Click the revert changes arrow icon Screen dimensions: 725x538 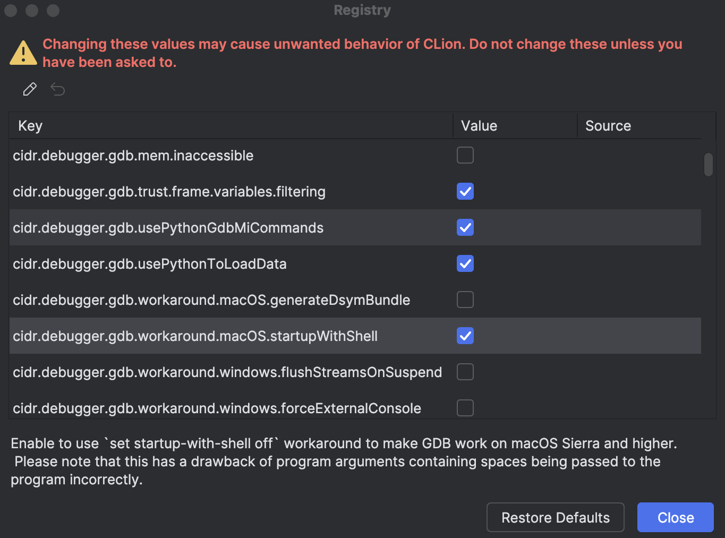click(57, 89)
